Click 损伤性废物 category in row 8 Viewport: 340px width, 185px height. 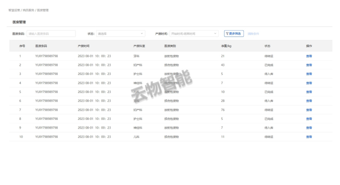coord(172,119)
